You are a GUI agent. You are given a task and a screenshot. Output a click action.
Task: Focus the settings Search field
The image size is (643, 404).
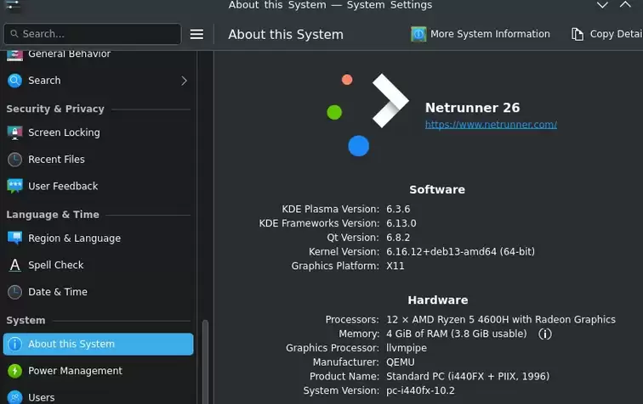click(92, 34)
